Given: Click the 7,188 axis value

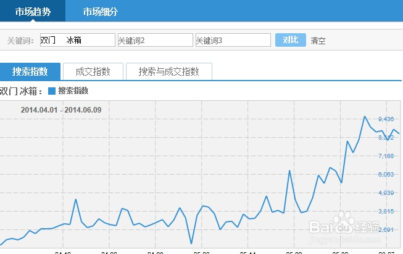Looking at the screenshot, I should coord(386,156).
